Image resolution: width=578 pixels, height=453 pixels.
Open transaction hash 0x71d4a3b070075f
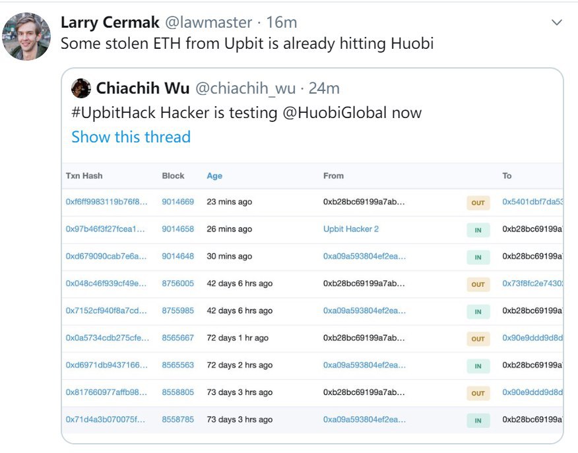[x=105, y=419]
